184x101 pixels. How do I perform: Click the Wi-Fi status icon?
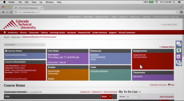pos(157,2)
